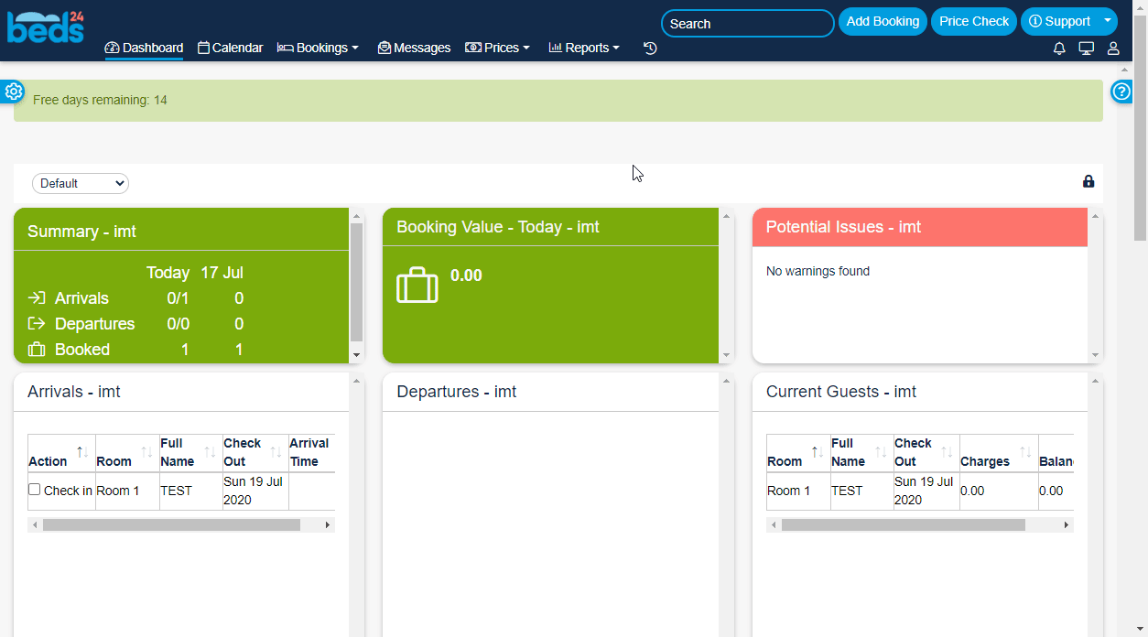Open the Default layout dropdown
This screenshot has height=637, width=1148.
pyautogui.click(x=81, y=183)
